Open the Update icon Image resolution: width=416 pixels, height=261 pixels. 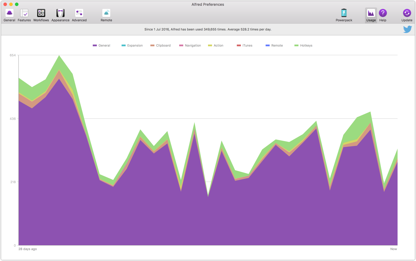(x=407, y=13)
